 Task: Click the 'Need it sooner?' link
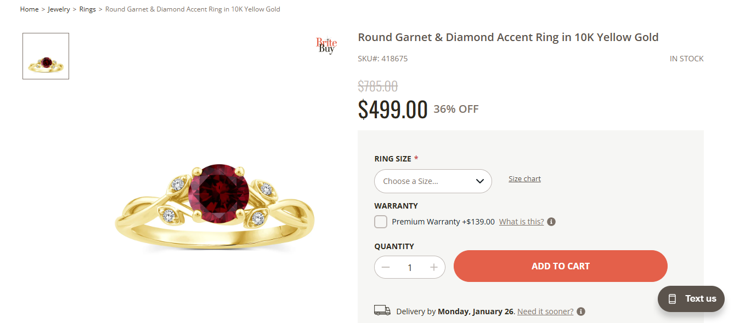pos(545,312)
